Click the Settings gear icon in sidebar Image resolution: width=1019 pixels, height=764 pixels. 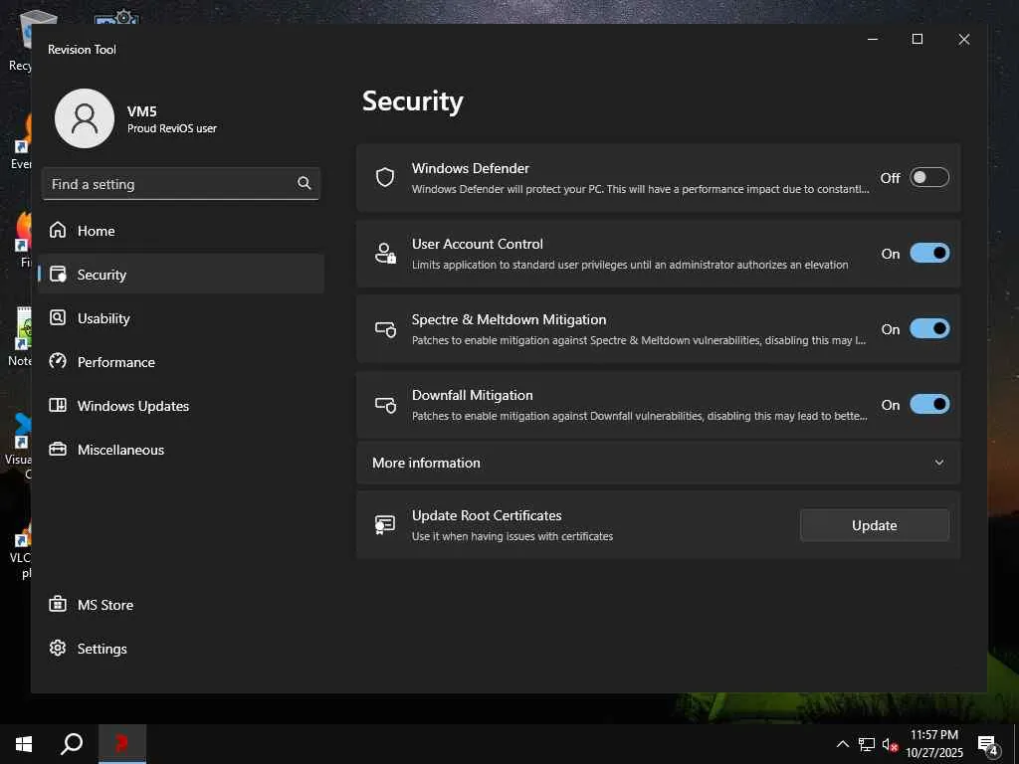58,648
